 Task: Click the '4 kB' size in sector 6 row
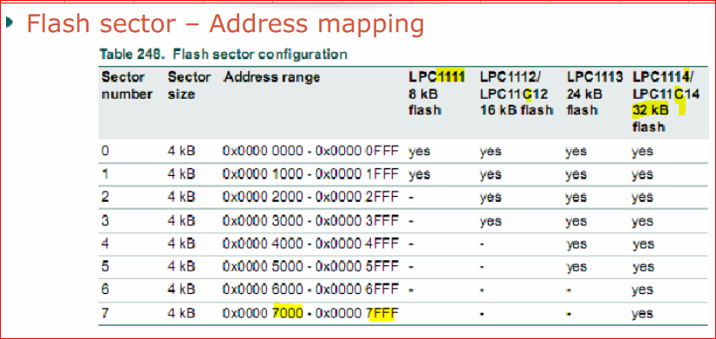(x=181, y=290)
